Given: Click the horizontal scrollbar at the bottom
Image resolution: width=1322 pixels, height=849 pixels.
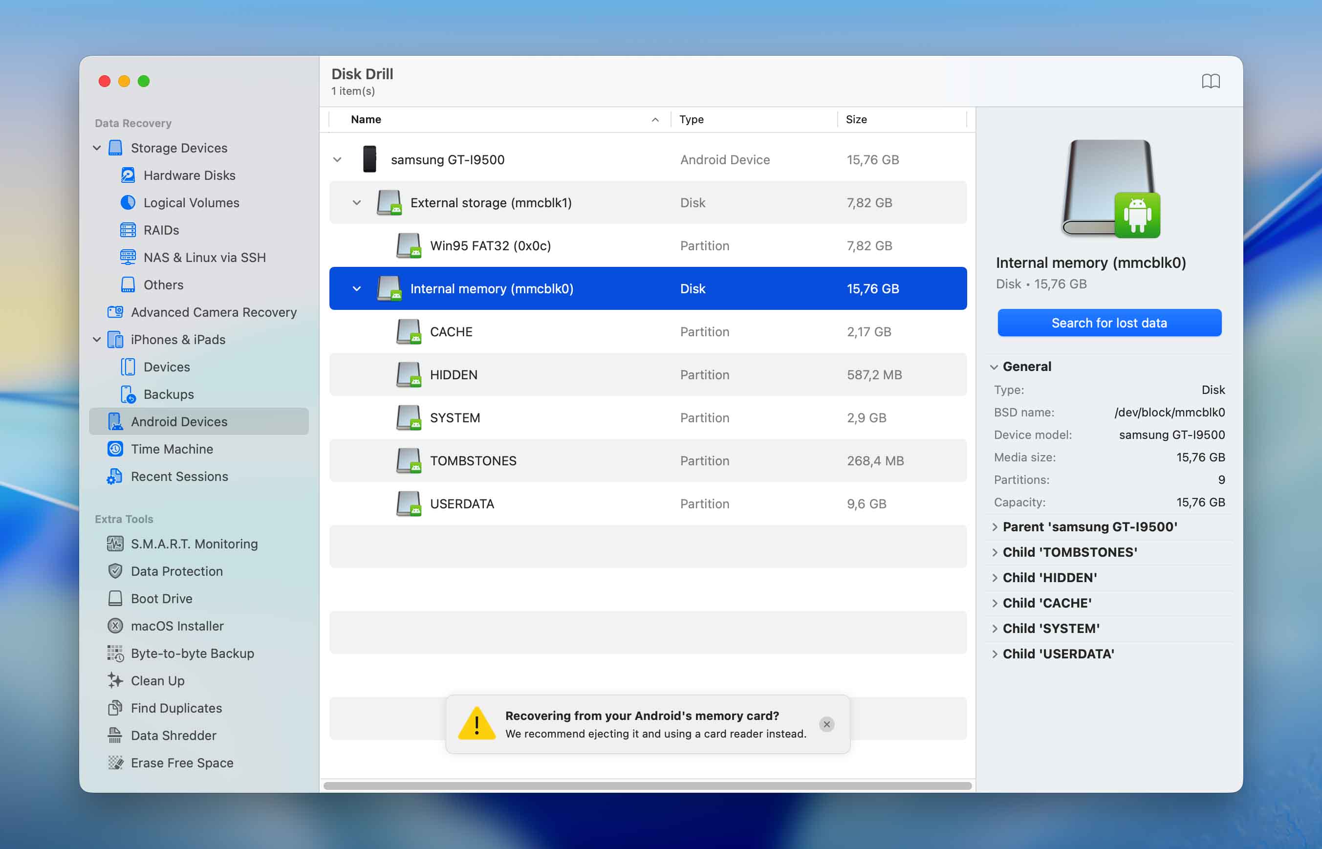Looking at the screenshot, I should tap(647, 785).
